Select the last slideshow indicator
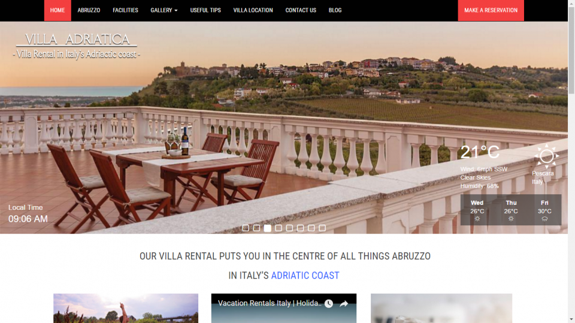575x323 pixels. point(322,228)
